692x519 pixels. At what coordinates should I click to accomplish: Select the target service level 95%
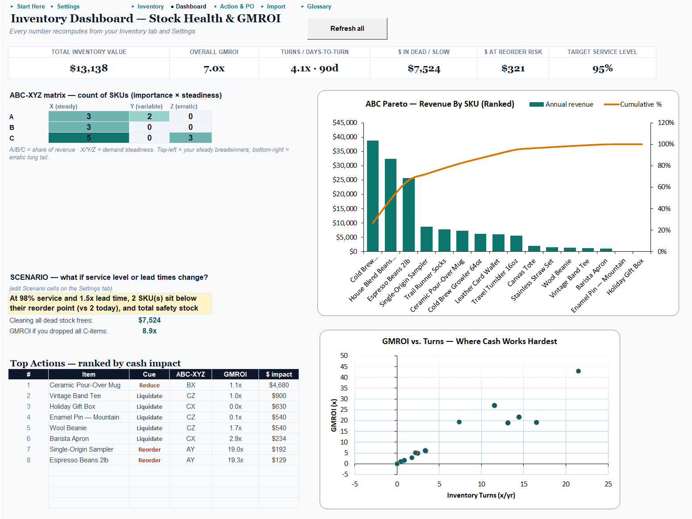(603, 68)
